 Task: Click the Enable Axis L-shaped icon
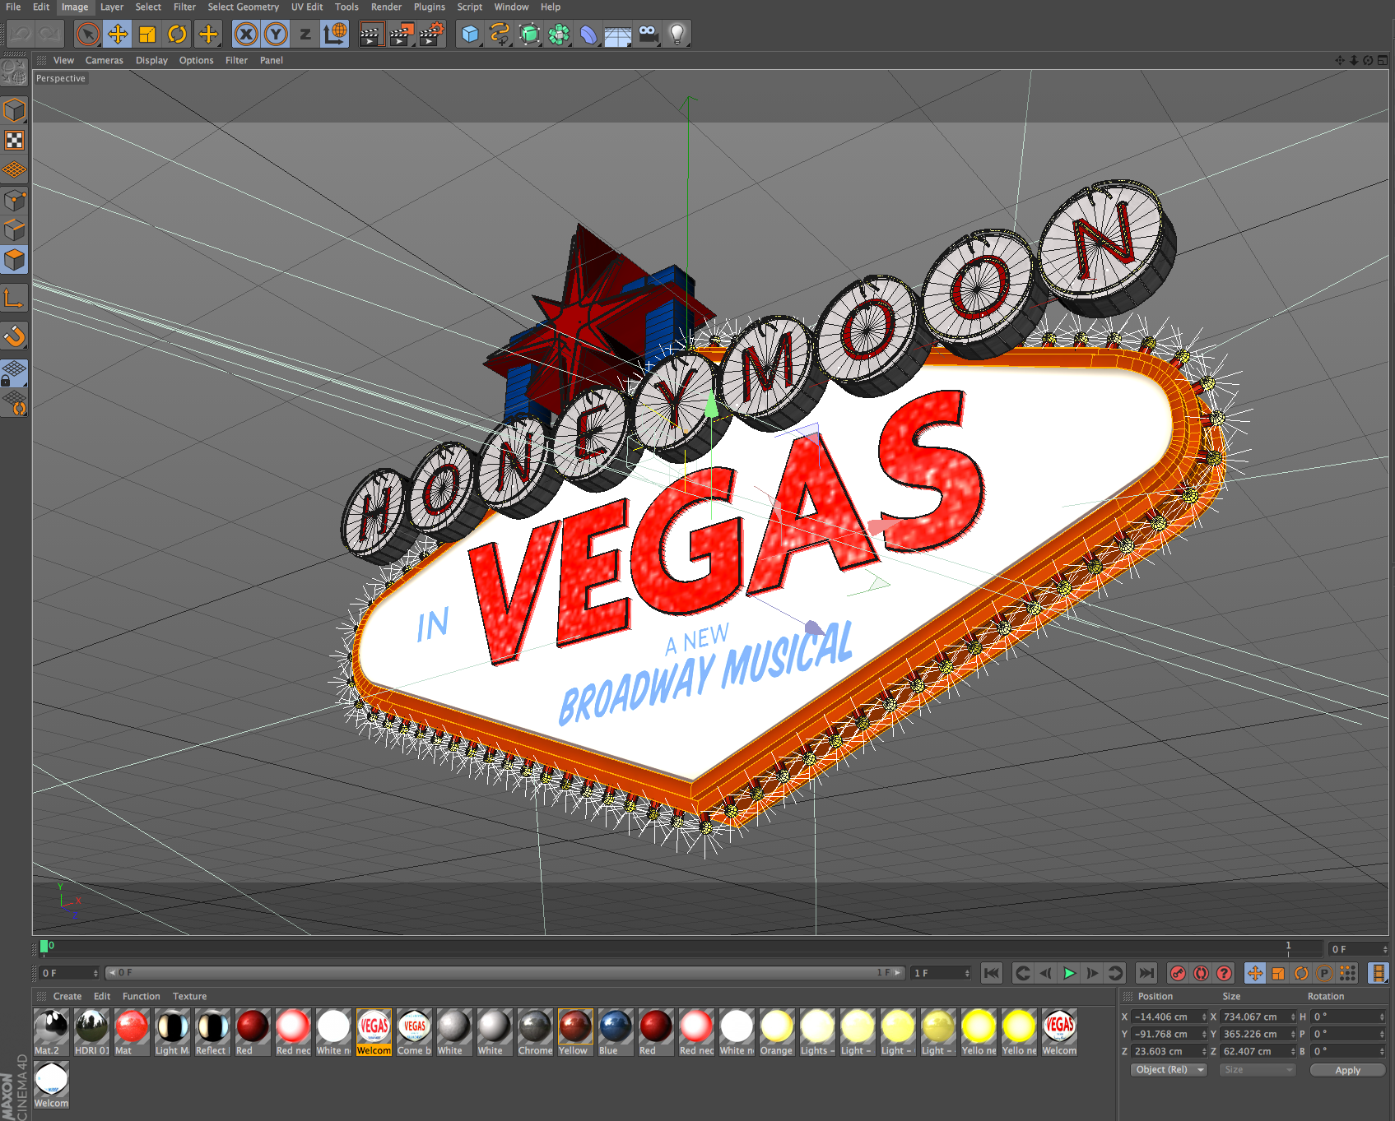tap(14, 298)
